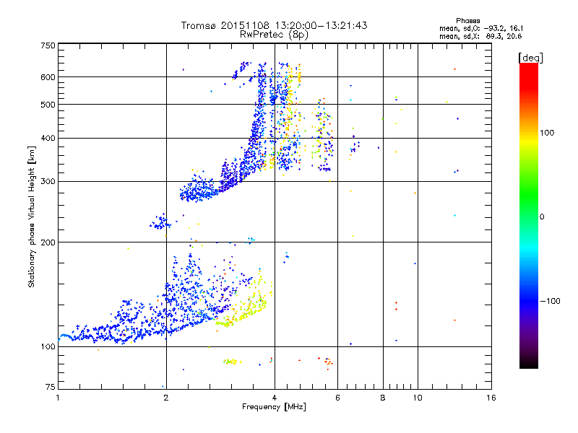Screen dimensions: 578x433
Task: Click the plot title 'Tromsø 20151108 13:20:00-13:21:43'
Action: tap(274, 25)
